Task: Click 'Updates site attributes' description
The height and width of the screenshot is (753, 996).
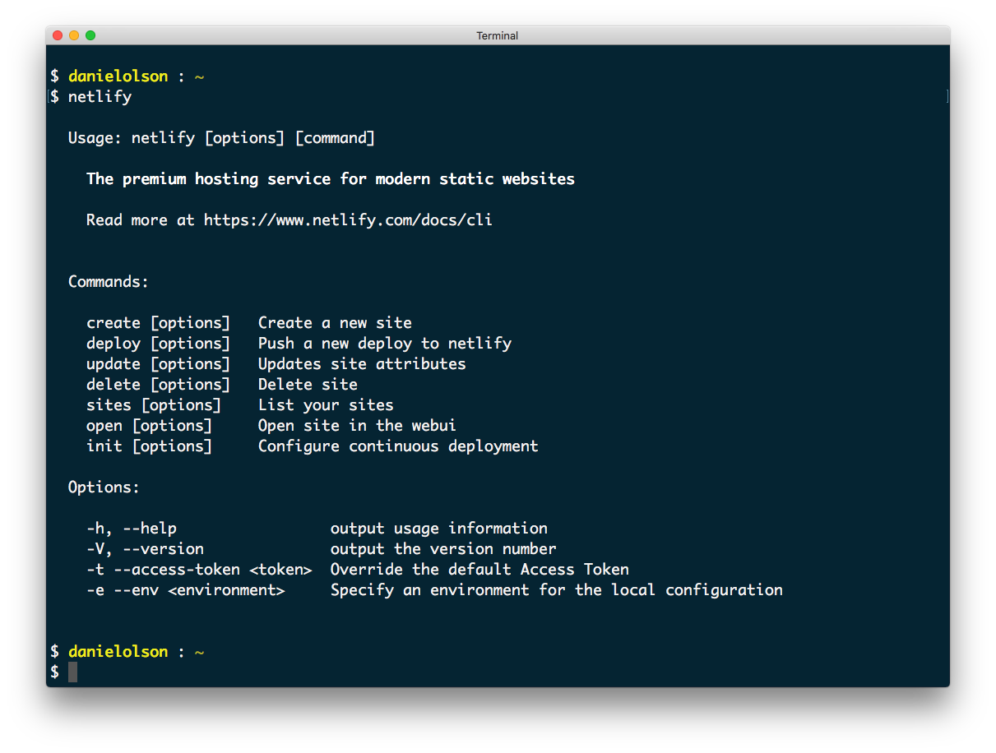Action: pos(362,364)
